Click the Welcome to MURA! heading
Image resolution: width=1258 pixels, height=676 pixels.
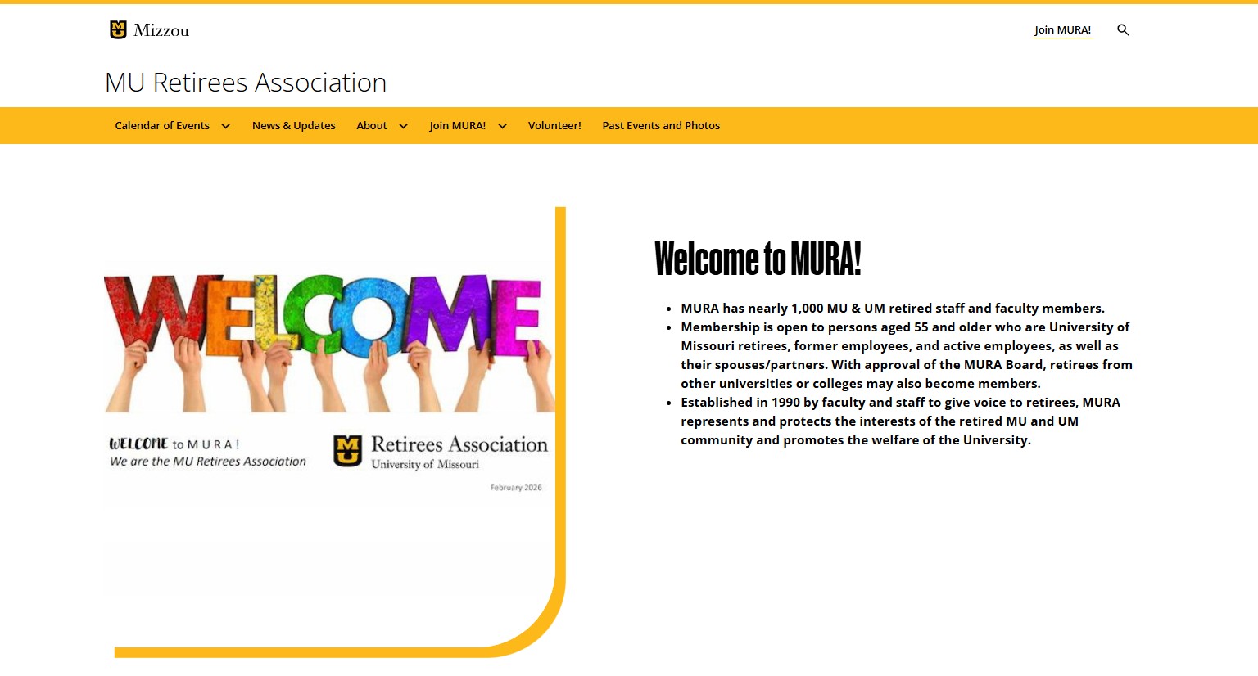click(x=758, y=259)
